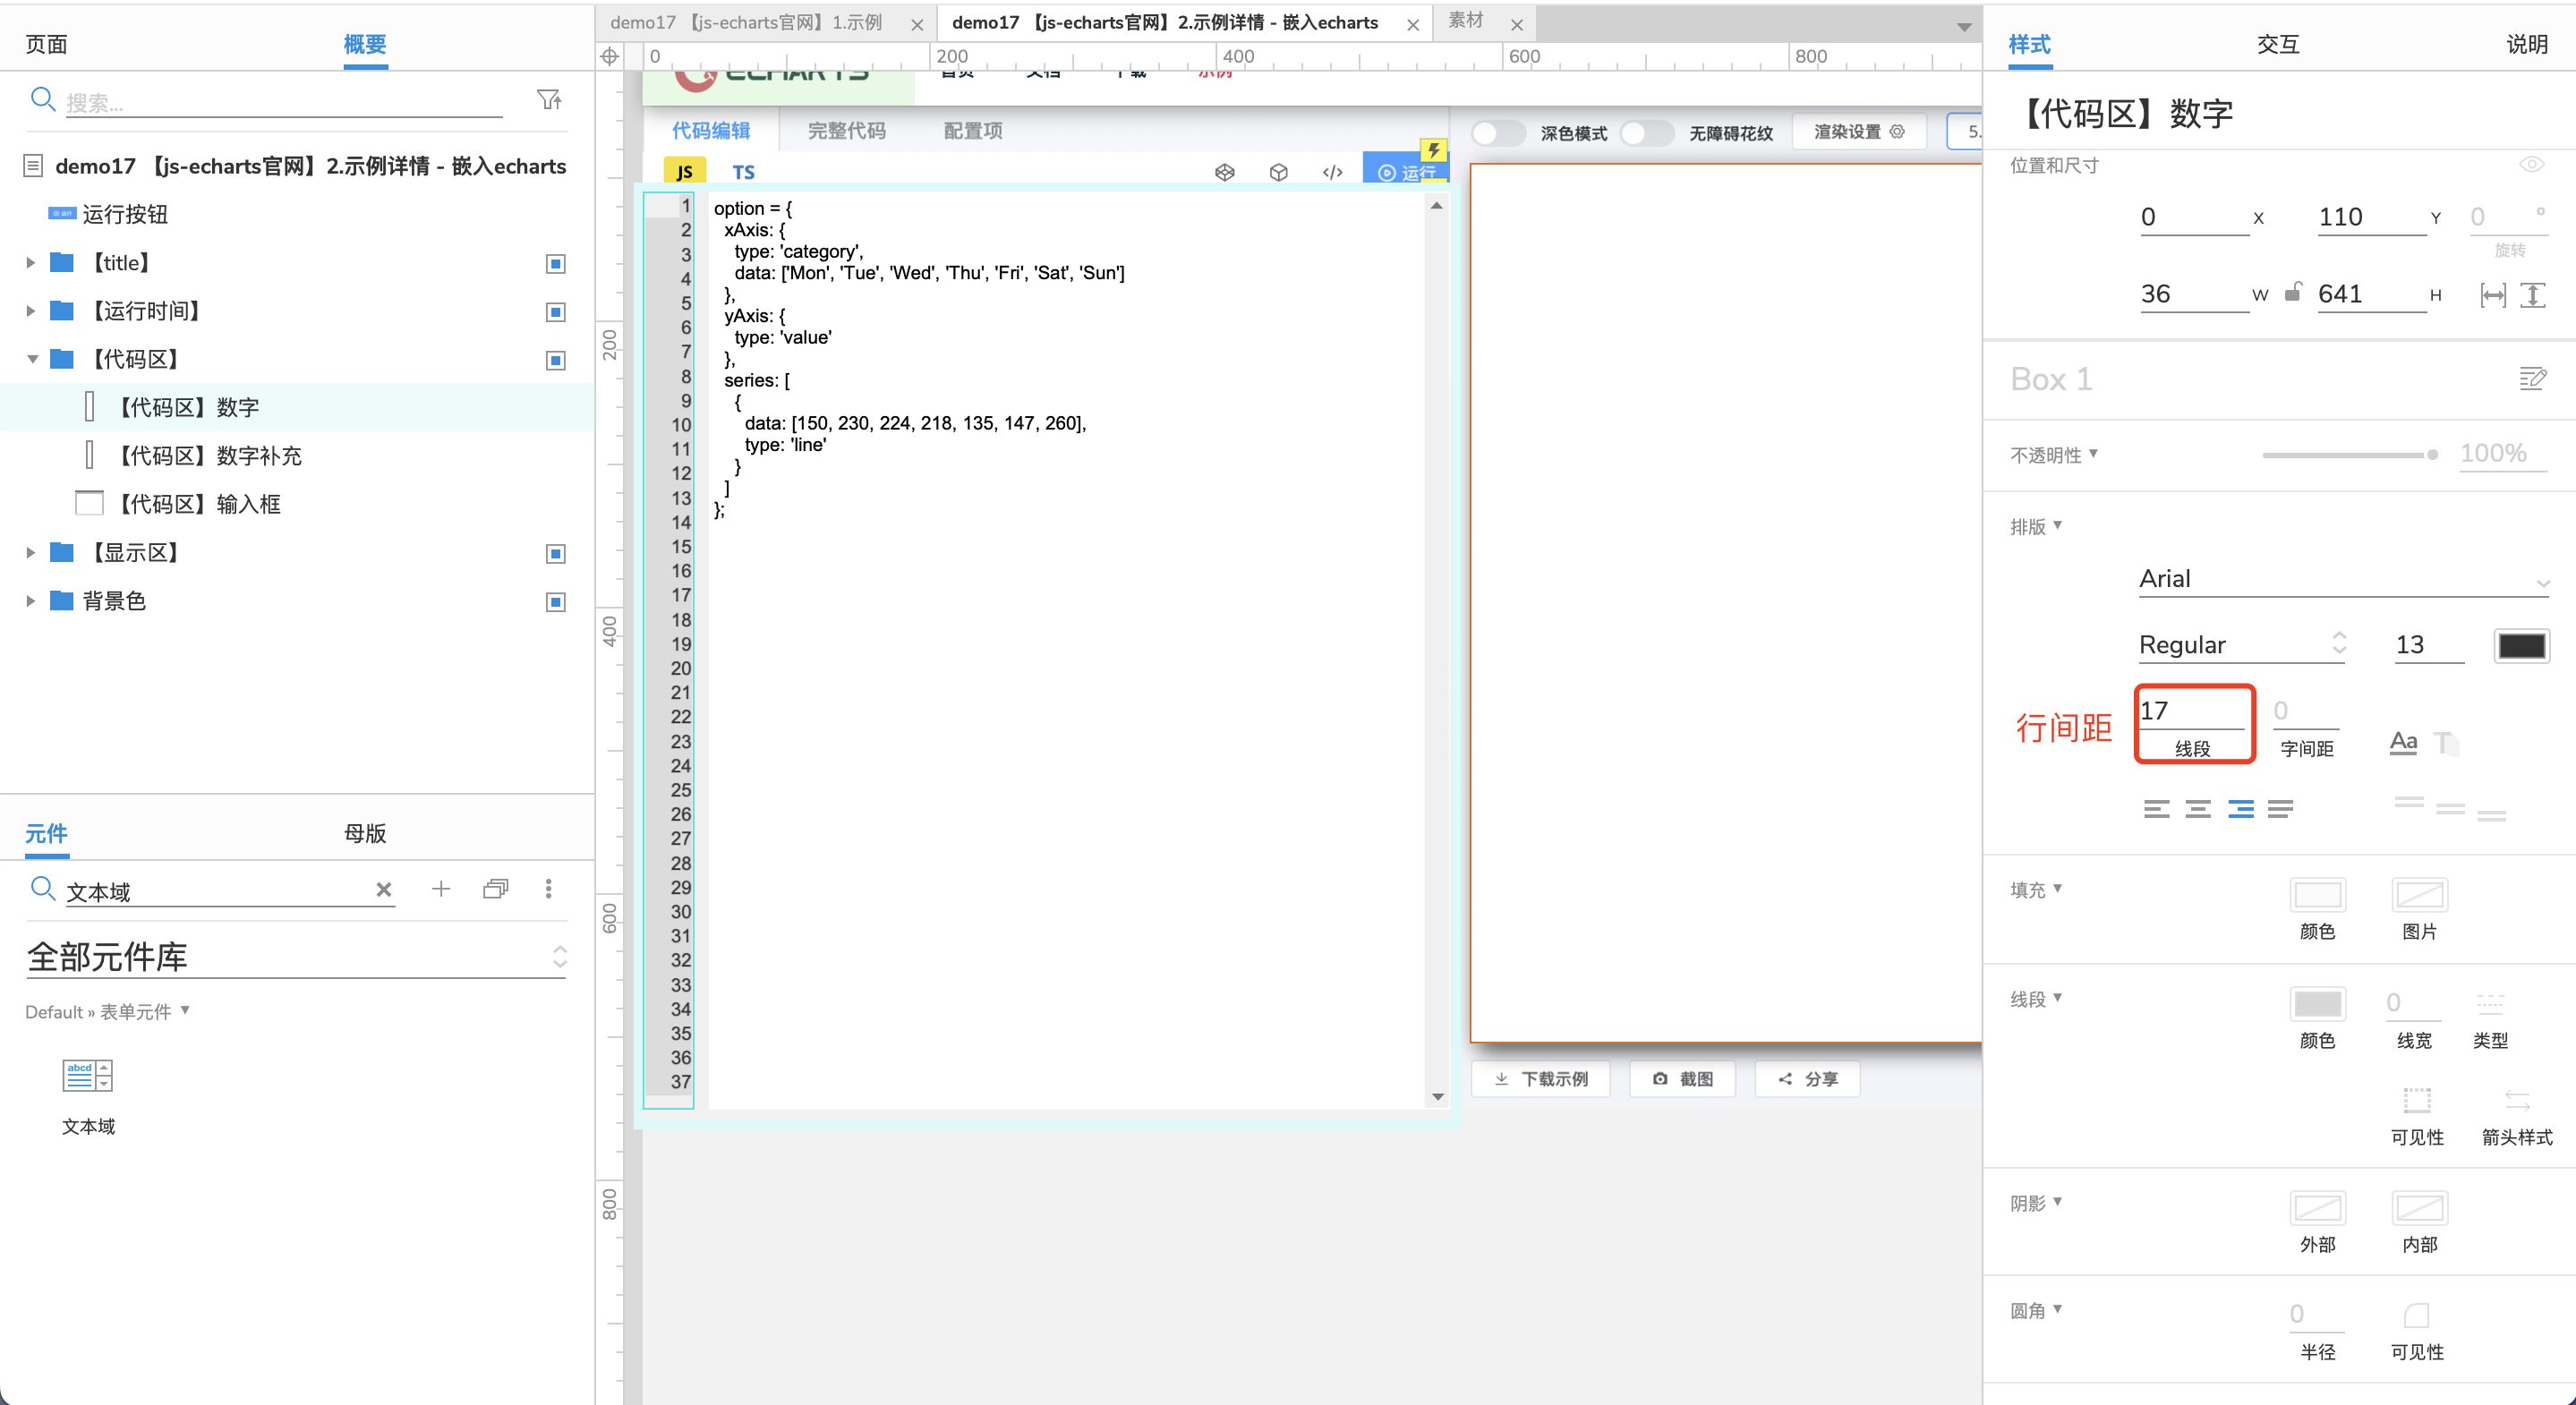Clear the widget search text
The width and height of the screenshot is (2576, 1405).
coord(383,889)
